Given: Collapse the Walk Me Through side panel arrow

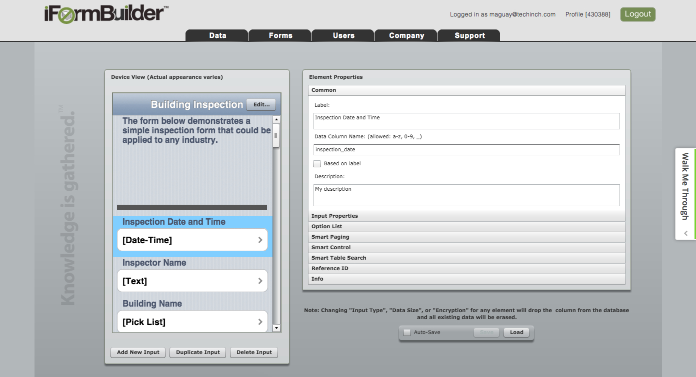Looking at the screenshot, I should [685, 233].
